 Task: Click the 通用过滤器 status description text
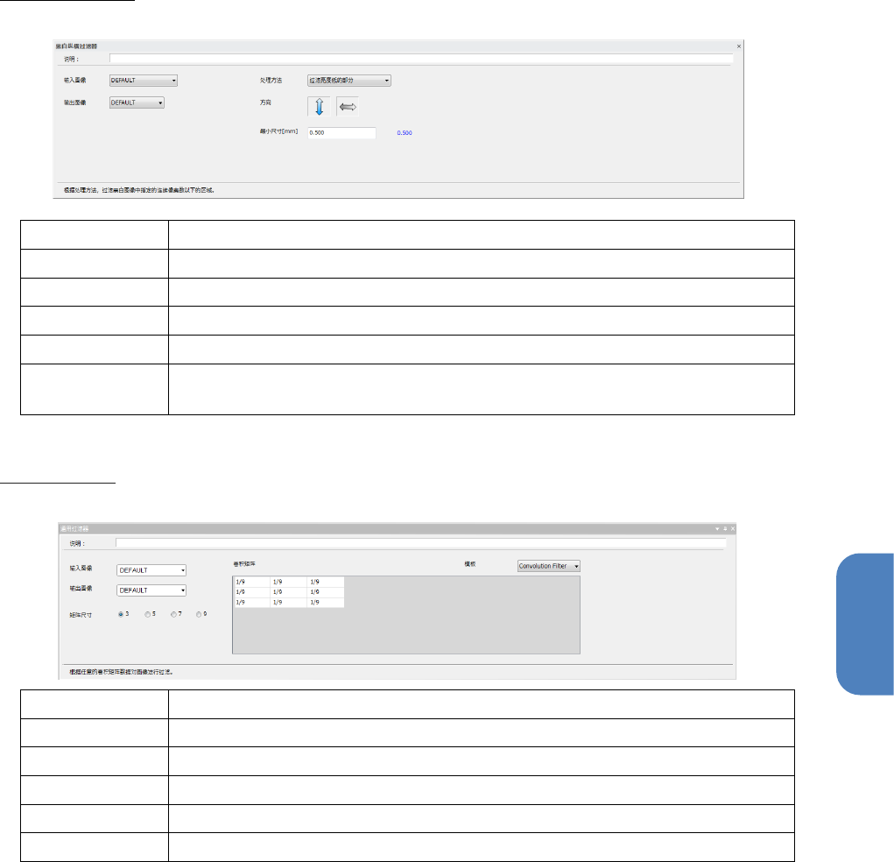pyautogui.click(x=121, y=672)
